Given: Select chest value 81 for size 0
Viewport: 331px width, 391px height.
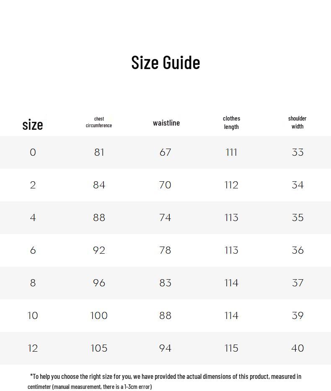Looking at the screenshot, I should coord(99,152).
